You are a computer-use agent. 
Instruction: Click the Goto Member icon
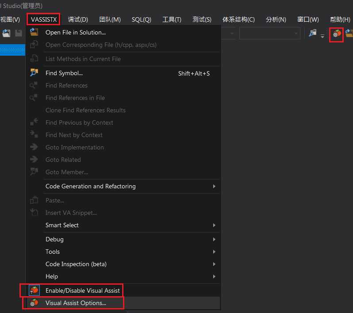click(x=34, y=171)
